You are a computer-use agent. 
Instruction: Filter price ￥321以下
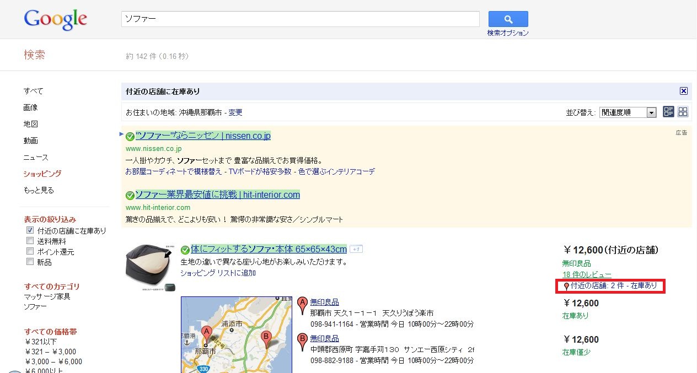click(41, 342)
